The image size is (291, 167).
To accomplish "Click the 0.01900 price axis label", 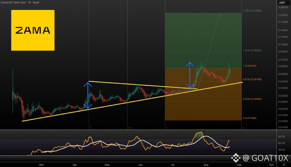I will click(283, 115).
